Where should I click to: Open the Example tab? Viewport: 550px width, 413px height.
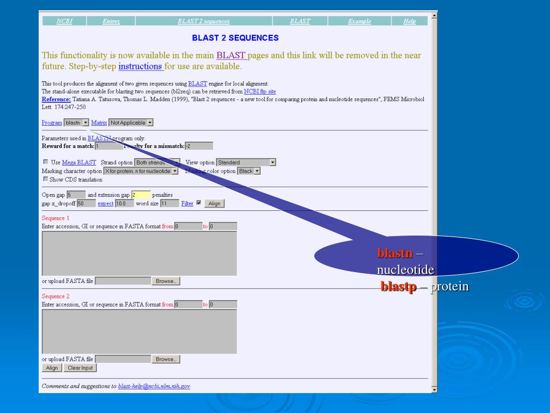tap(359, 21)
